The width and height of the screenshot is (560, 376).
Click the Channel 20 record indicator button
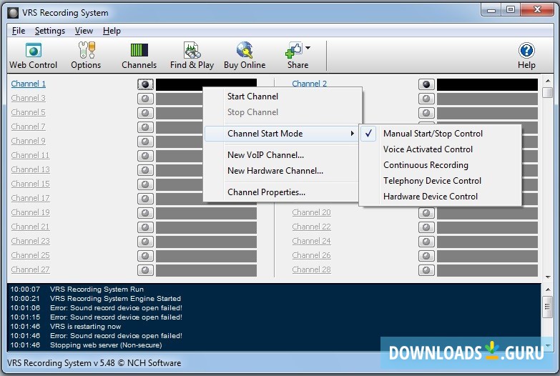pyautogui.click(x=426, y=213)
